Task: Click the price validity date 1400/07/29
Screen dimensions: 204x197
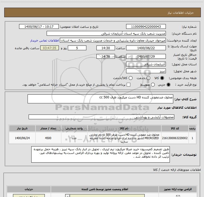Action: click(146, 57)
